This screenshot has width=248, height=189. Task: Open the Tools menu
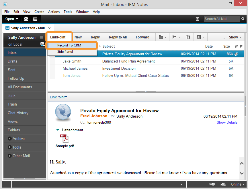68,12
